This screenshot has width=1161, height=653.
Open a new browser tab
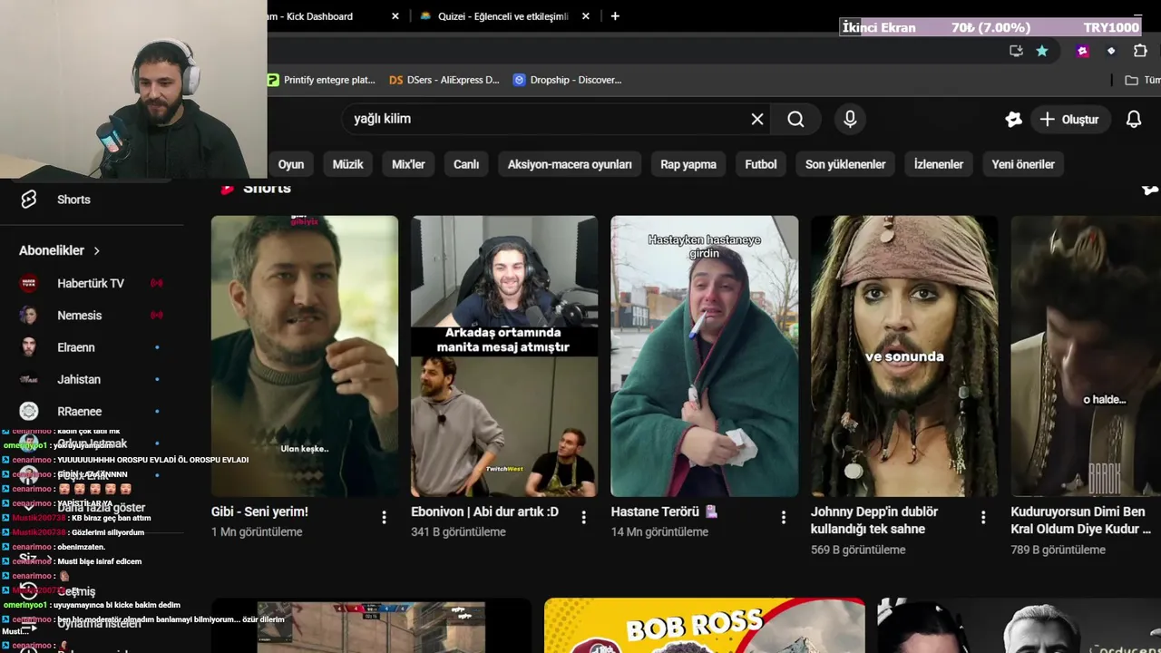click(615, 16)
